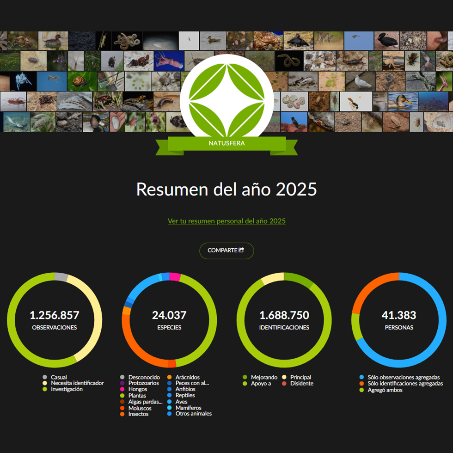Toggle the Casual legend entry
The image size is (453, 453).
59,377
